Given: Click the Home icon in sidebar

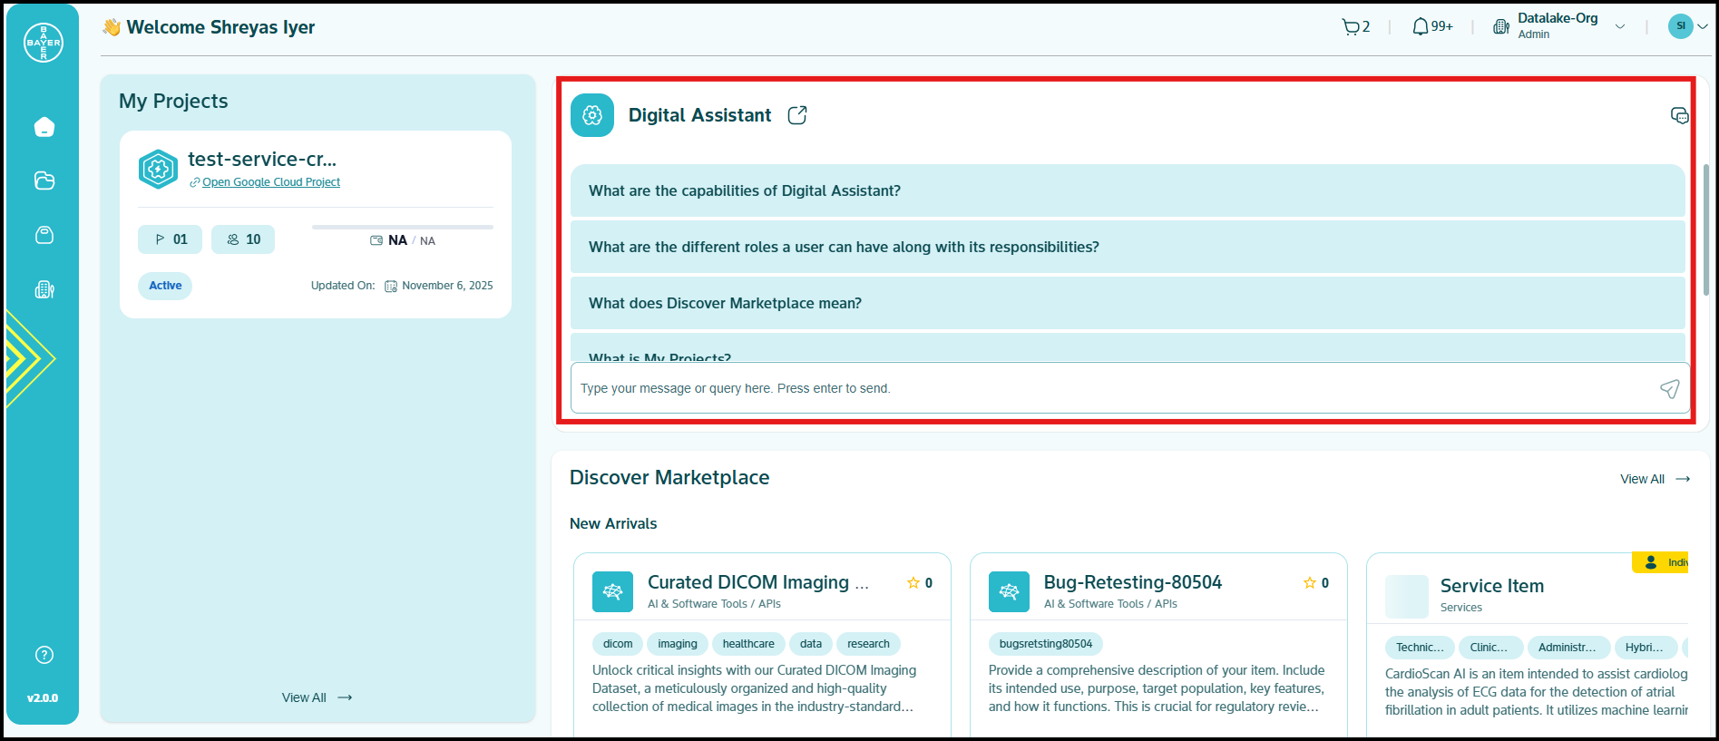Looking at the screenshot, I should click(44, 127).
